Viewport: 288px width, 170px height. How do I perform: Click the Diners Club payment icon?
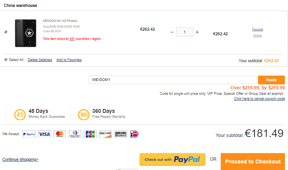75,134
